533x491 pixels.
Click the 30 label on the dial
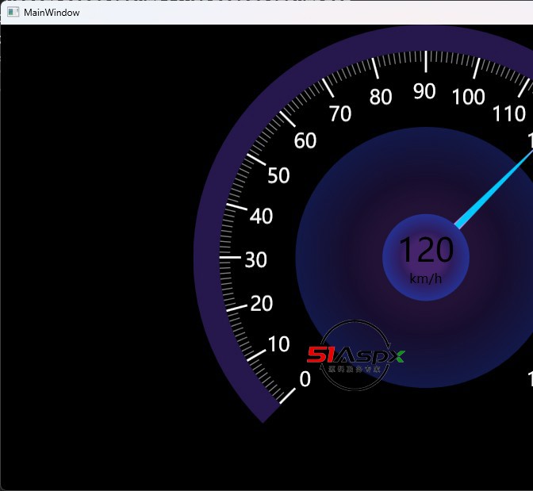(255, 259)
